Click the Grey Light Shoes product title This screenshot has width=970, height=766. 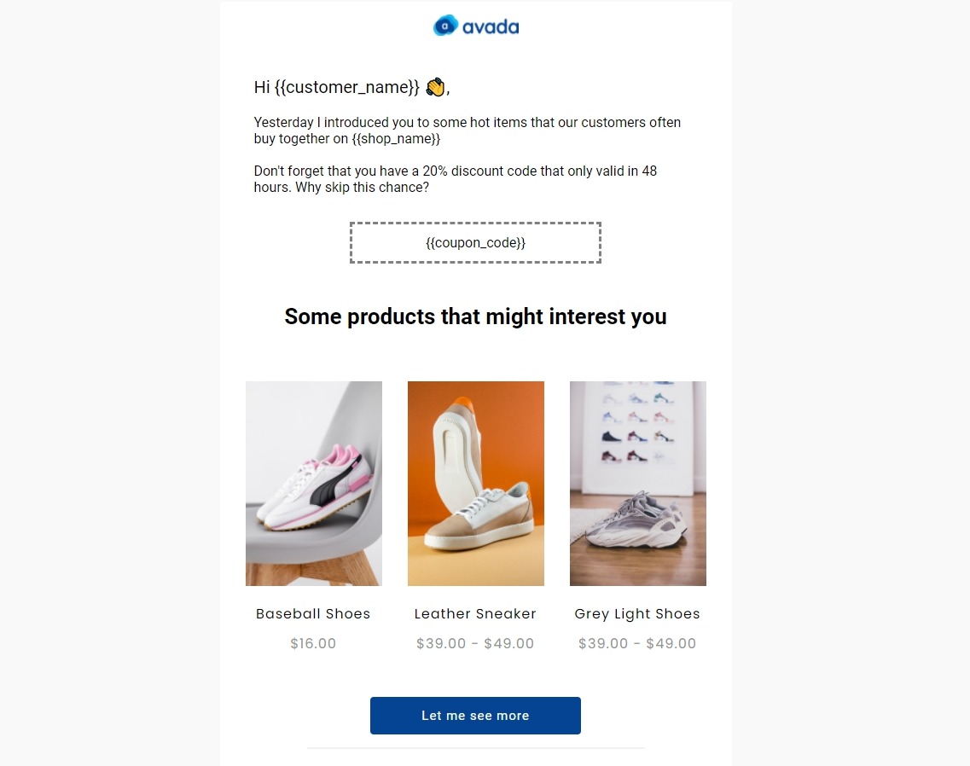(x=637, y=613)
